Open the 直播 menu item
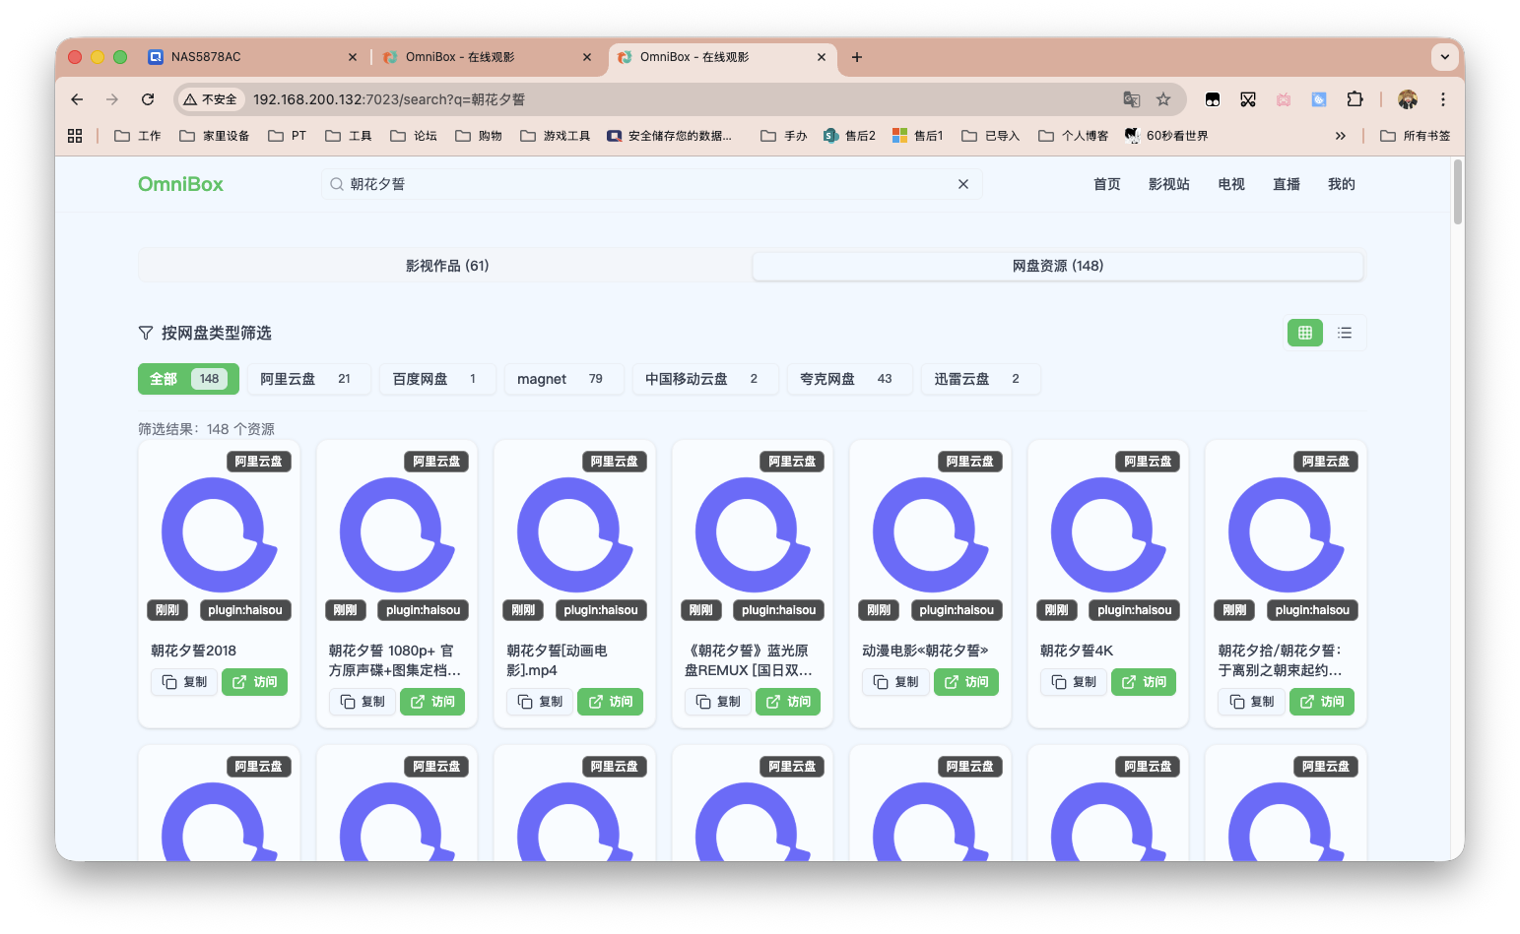Image resolution: width=1520 pixels, height=934 pixels. [1286, 184]
